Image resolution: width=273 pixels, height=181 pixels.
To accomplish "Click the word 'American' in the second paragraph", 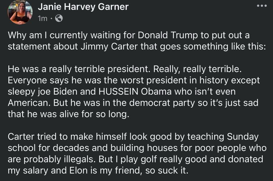I will coord(29,103).
